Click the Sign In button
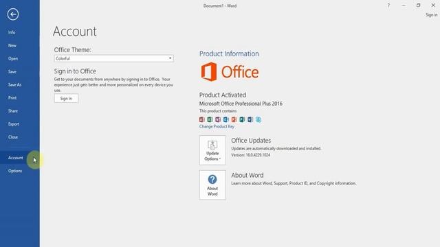The image size is (440, 247). click(x=66, y=98)
